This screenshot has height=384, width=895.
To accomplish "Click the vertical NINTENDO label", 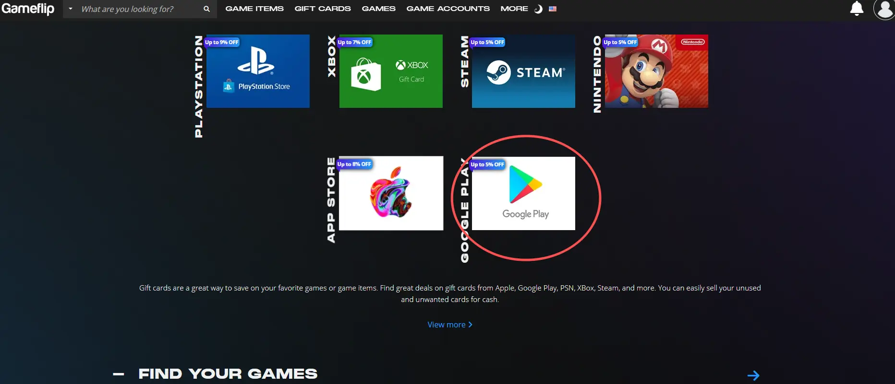I will tap(597, 74).
